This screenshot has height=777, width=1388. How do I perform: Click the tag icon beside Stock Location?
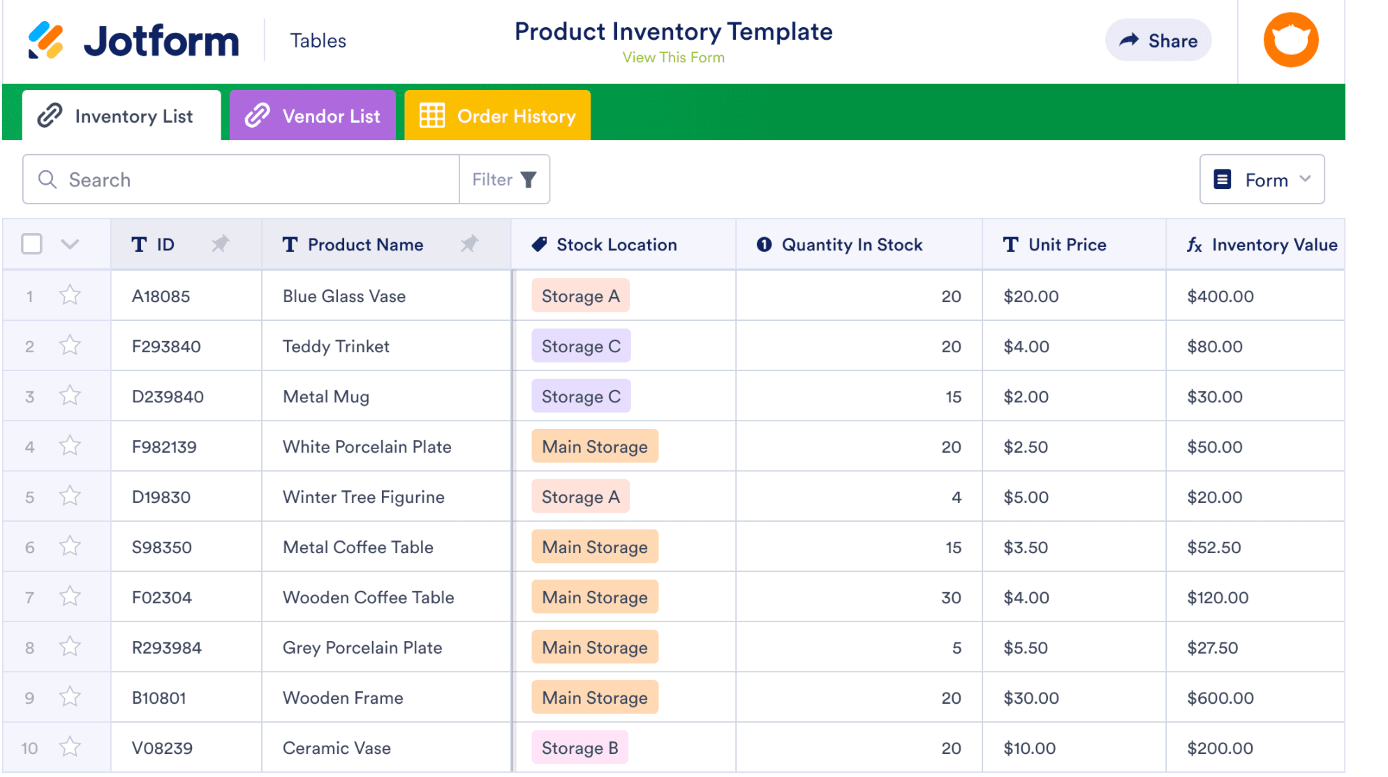(539, 245)
